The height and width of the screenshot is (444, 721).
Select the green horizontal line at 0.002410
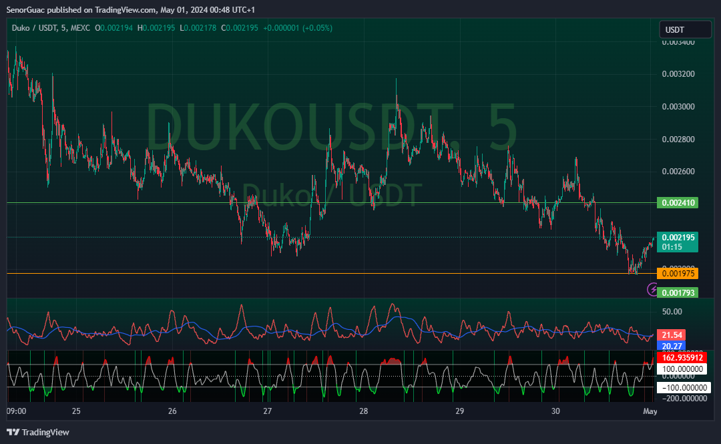(331, 202)
